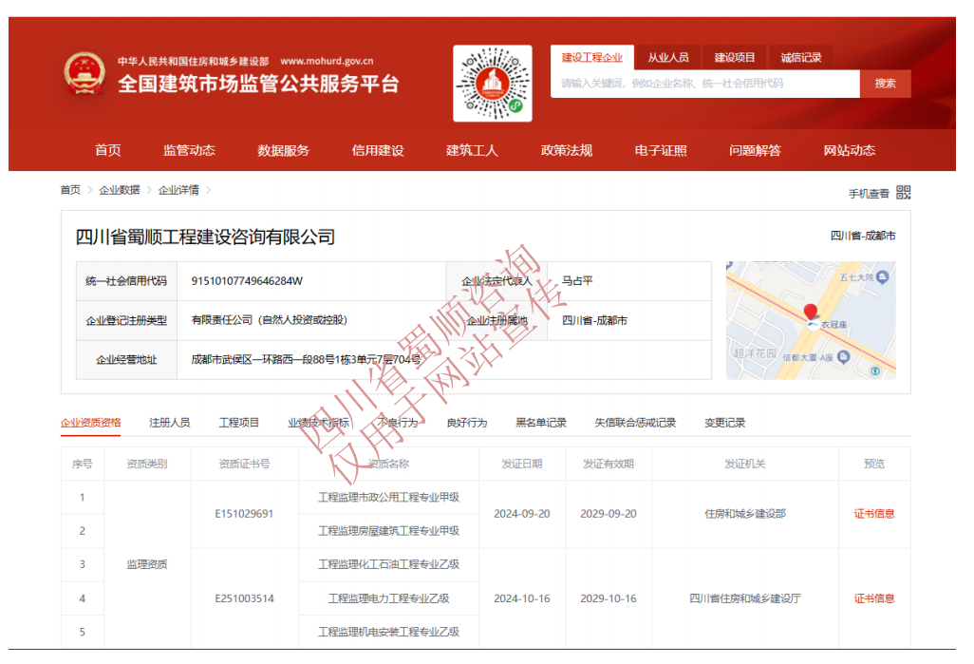Click the issue date 2024-09-20 cell

click(x=522, y=514)
